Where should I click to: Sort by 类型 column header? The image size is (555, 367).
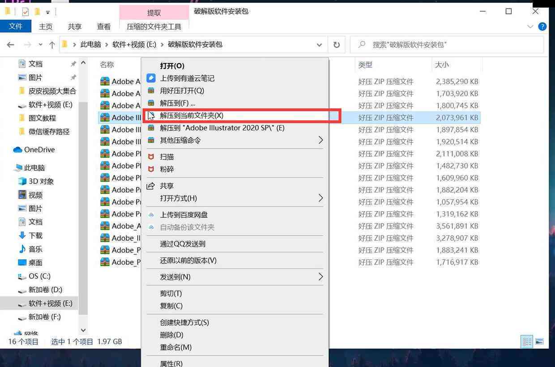coord(365,65)
